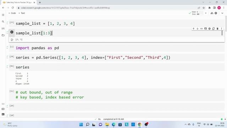Click into the import pandas as pd cell
This screenshot has height=128, width=227.
tap(117, 48)
